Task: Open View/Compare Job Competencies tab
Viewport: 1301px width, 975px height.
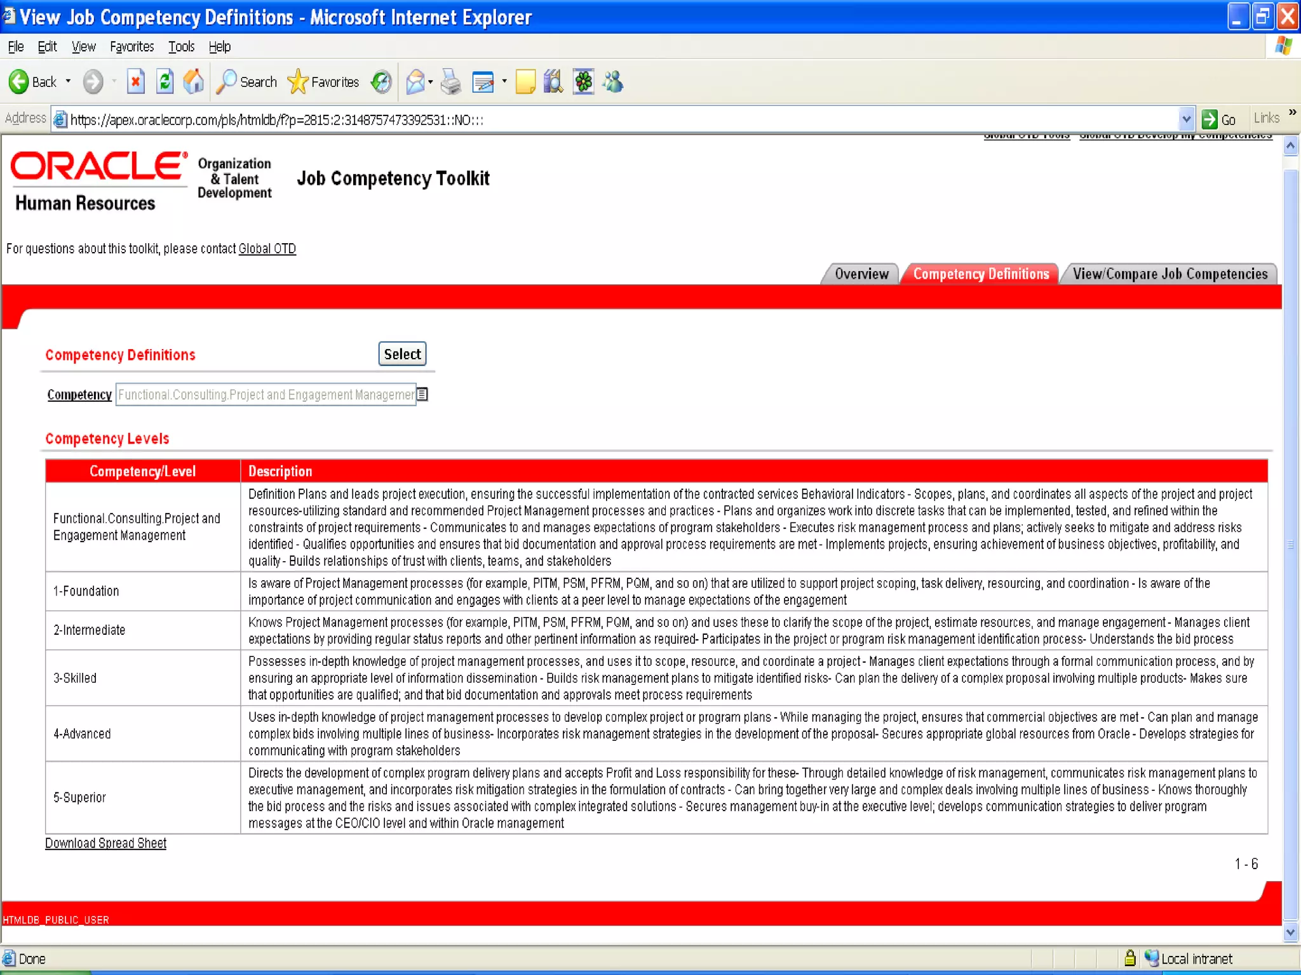Action: pos(1170,274)
